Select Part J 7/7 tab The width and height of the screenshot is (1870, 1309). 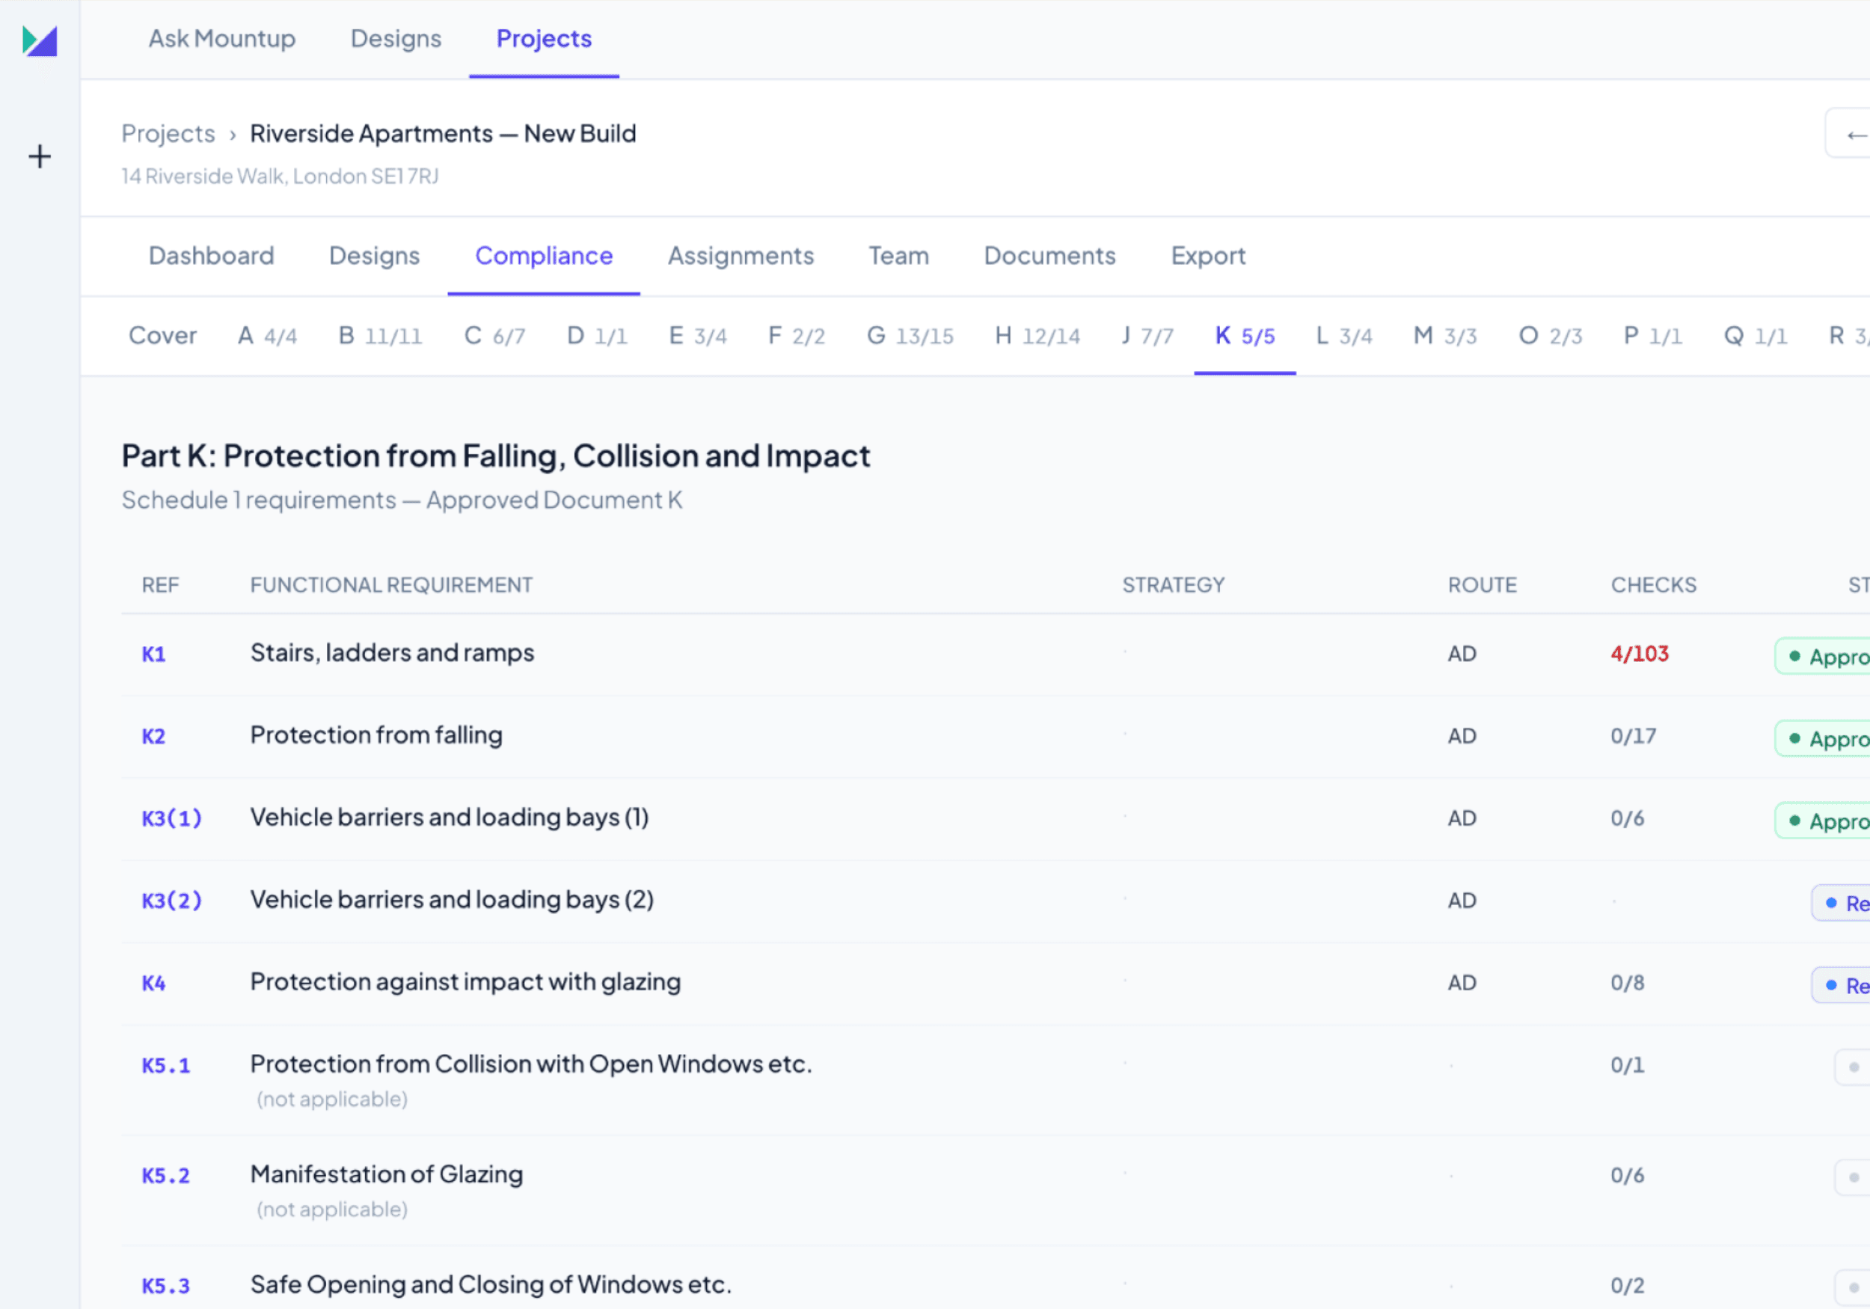point(1147,336)
